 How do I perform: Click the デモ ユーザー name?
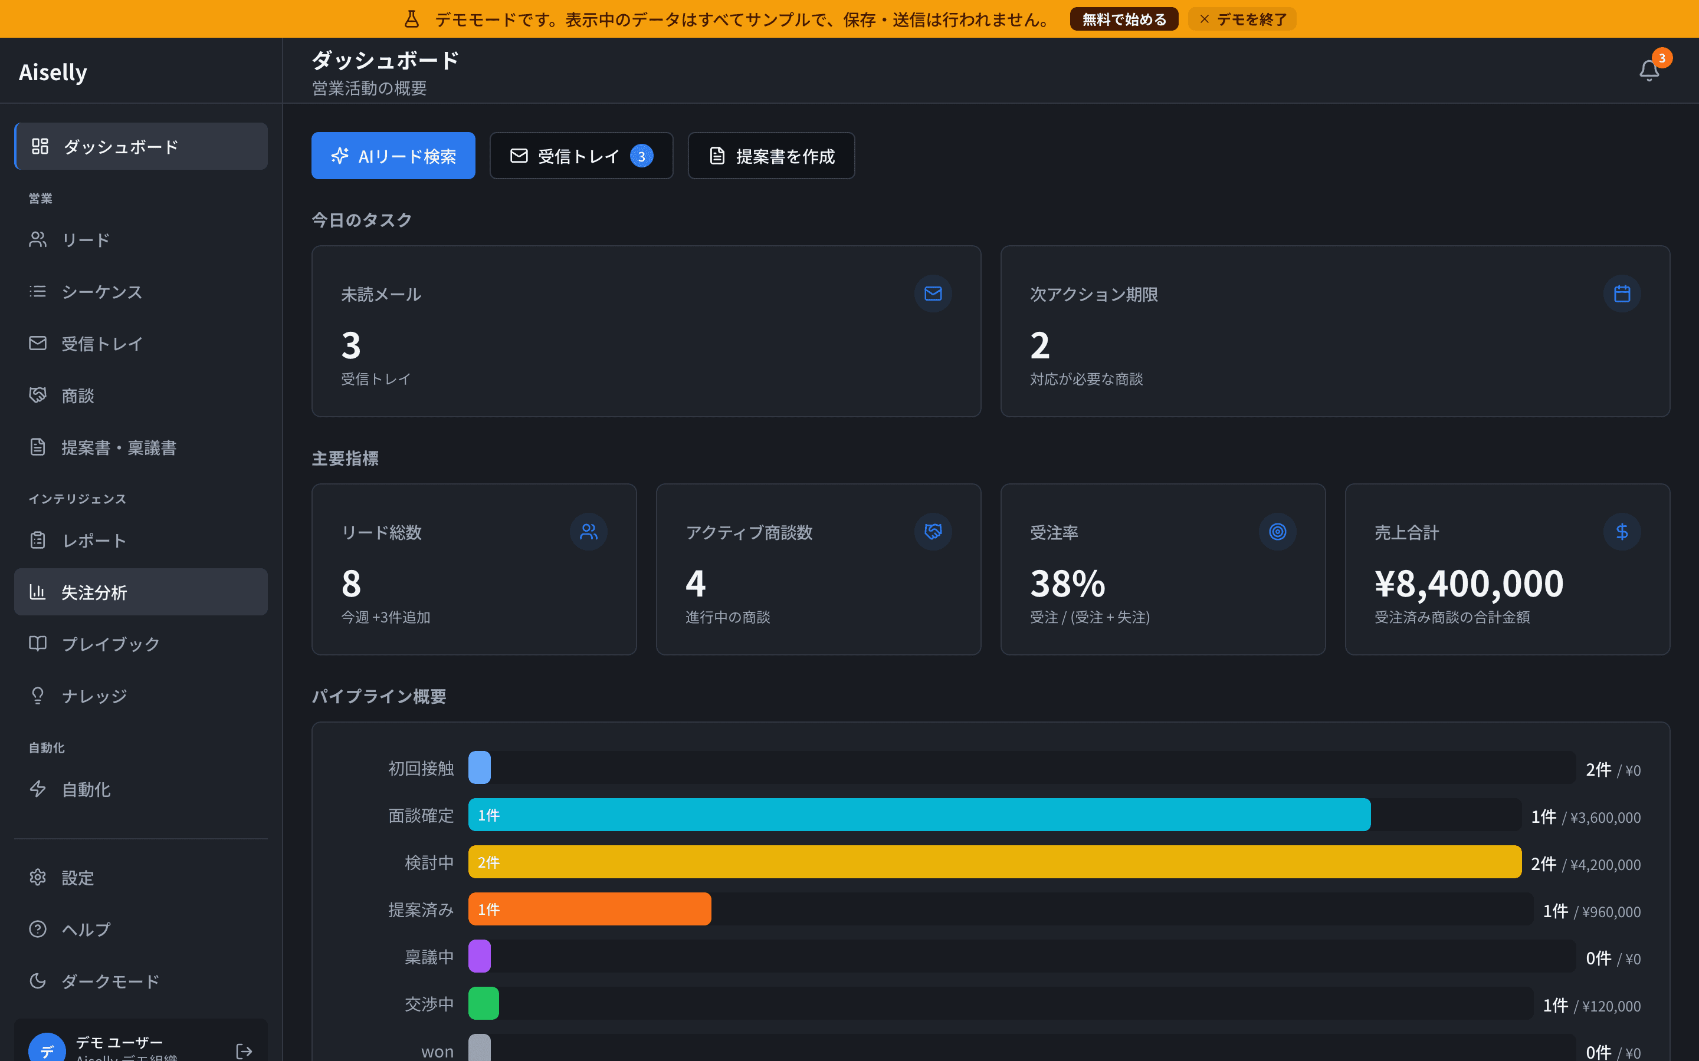pyautogui.click(x=119, y=1042)
